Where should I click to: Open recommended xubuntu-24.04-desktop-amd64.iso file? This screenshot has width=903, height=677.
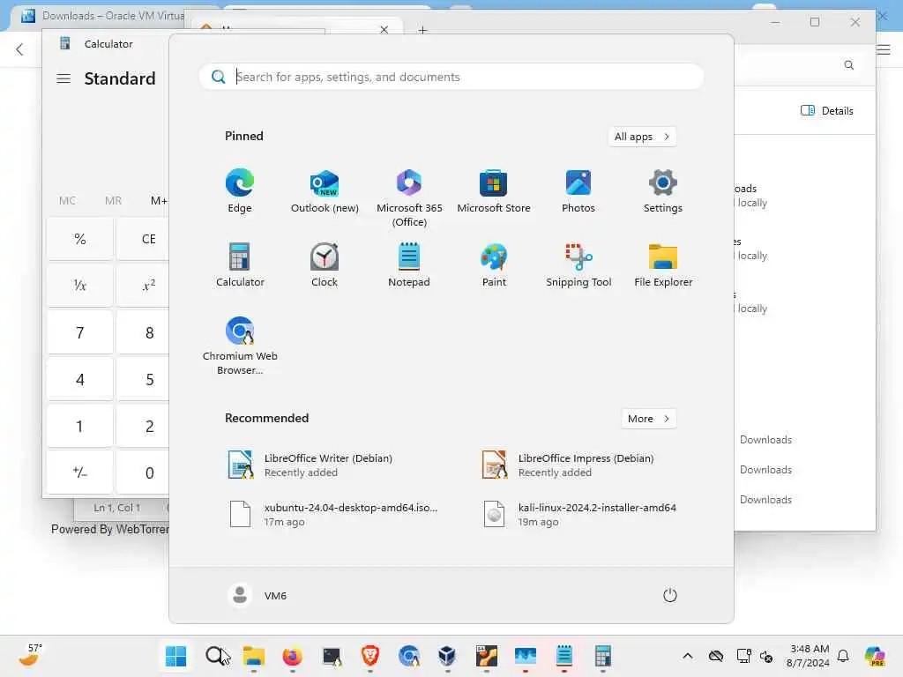pos(332,514)
